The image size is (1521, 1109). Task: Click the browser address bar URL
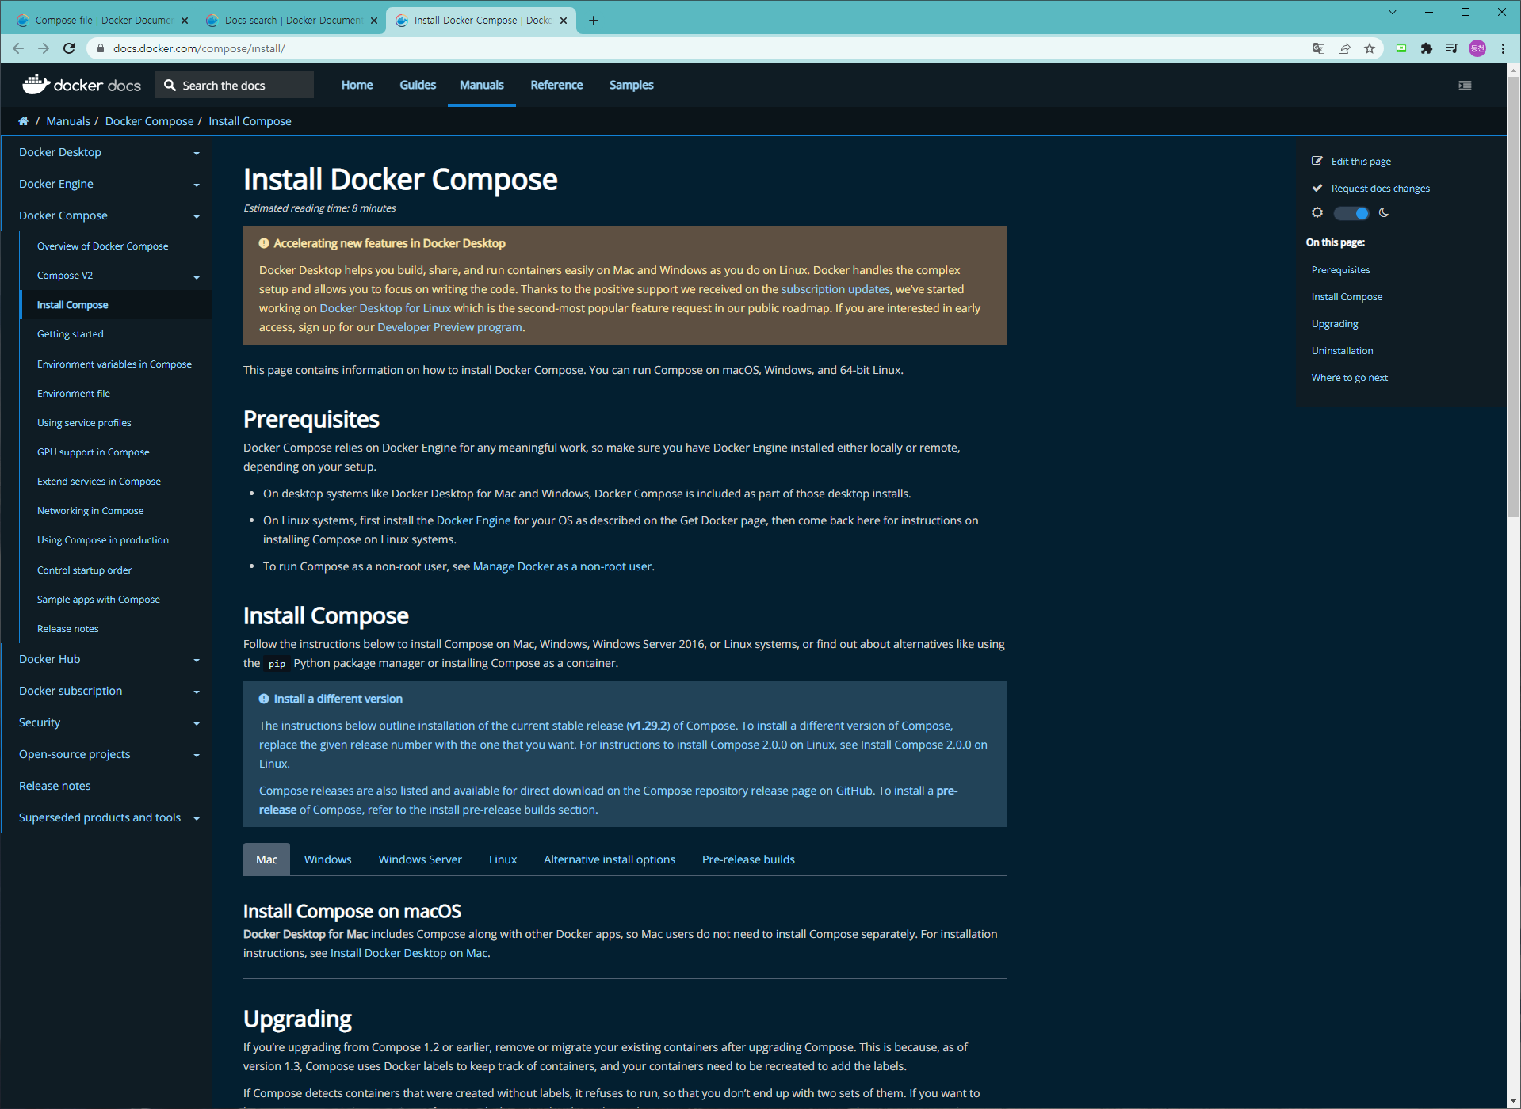coord(199,48)
